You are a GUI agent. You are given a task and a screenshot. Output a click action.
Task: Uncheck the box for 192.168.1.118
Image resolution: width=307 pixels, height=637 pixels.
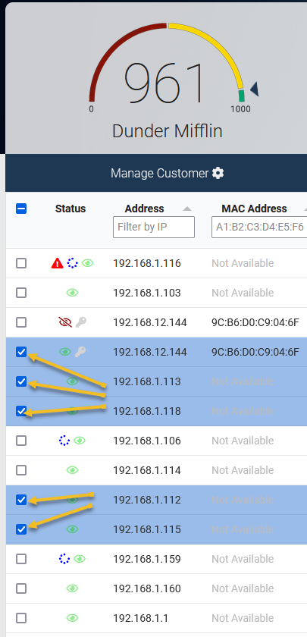pos(21,411)
